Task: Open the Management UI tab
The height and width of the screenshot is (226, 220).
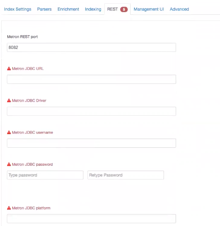Action: (x=149, y=9)
